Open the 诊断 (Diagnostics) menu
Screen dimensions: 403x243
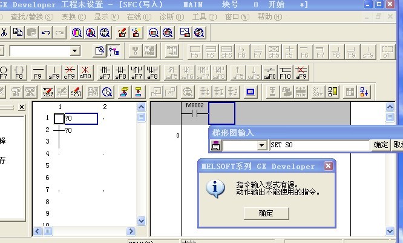click(x=170, y=16)
